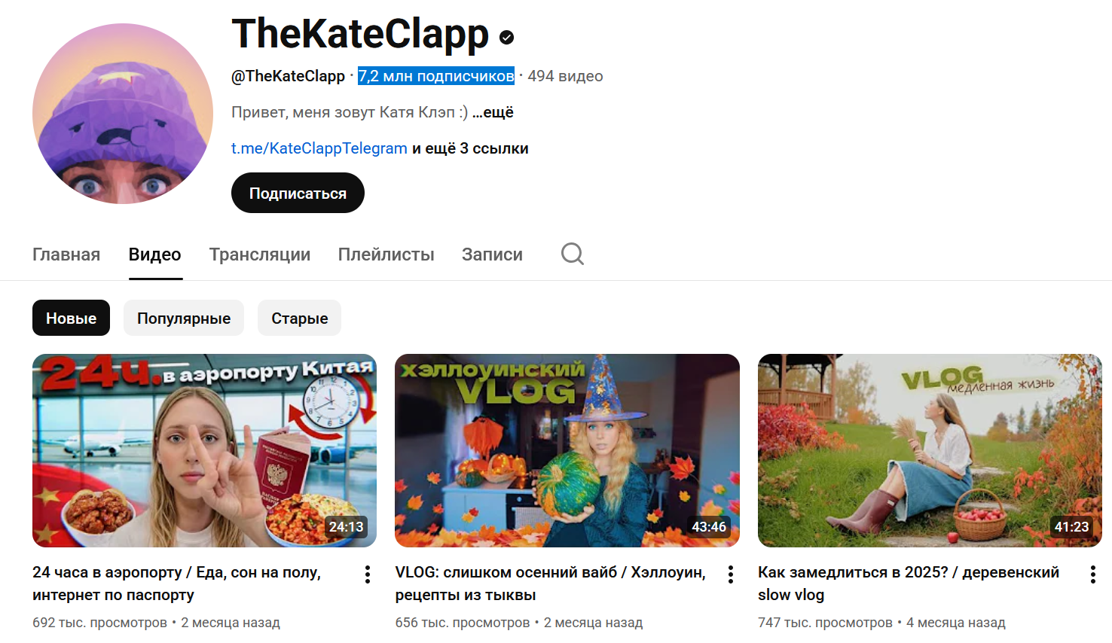Expand the channel description with …ещё
The image size is (1112, 643).
tap(493, 112)
